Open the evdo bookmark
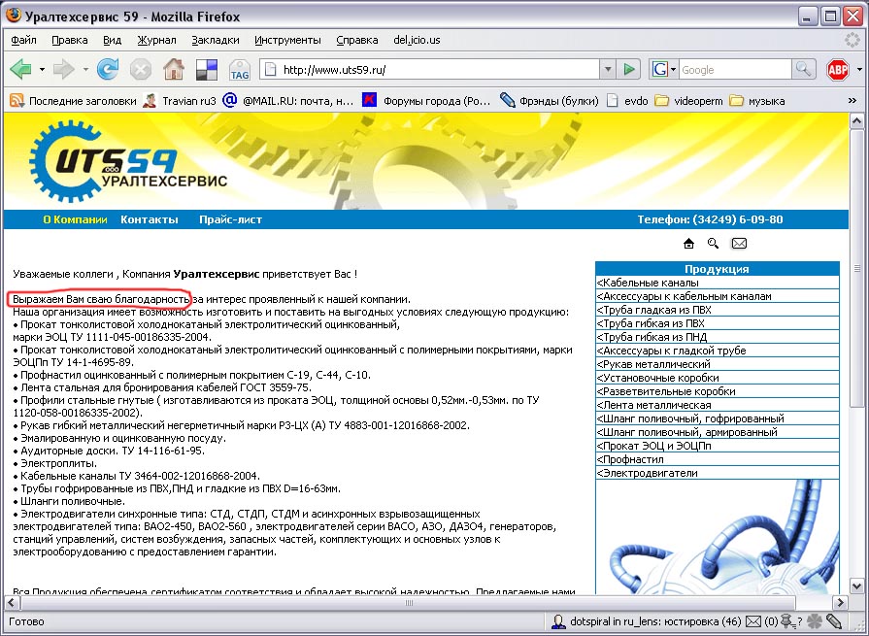 click(627, 101)
